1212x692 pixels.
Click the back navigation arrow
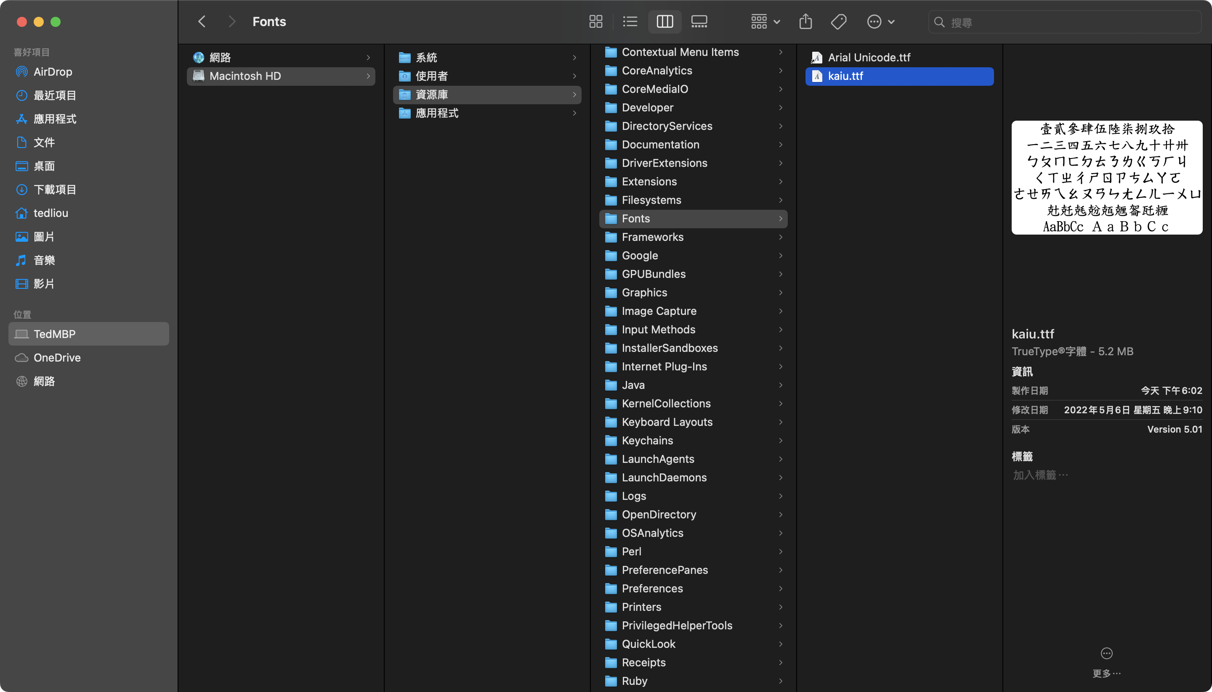[202, 21]
